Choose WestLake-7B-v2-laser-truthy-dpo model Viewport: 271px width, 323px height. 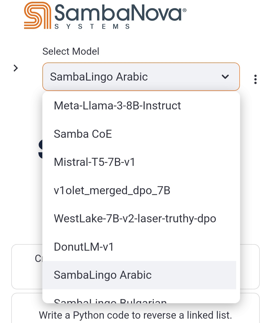(x=139, y=219)
